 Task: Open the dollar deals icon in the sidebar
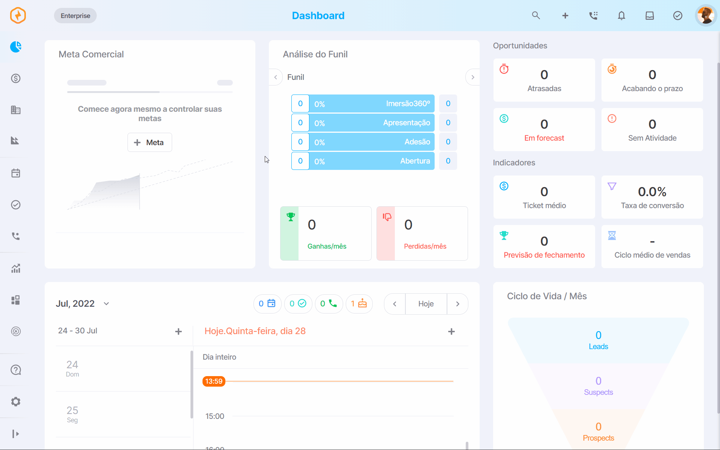click(16, 78)
